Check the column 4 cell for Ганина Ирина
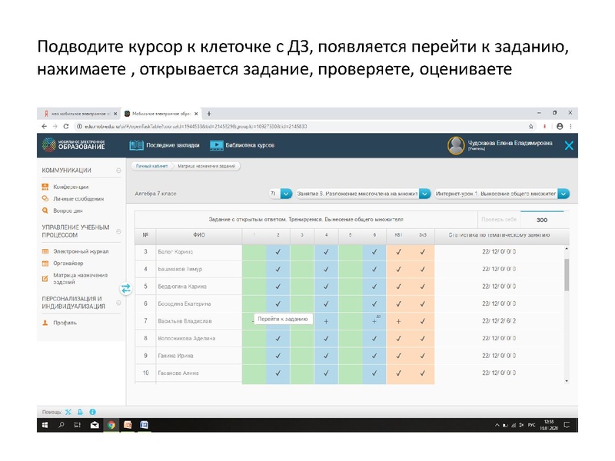Image resolution: width=615 pixels, height=461 pixels. point(325,355)
